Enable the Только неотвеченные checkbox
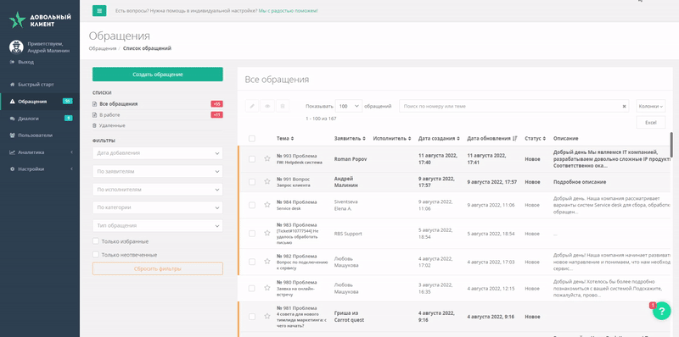Image resolution: width=679 pixels, height=337 pixels. coord(96,255)
